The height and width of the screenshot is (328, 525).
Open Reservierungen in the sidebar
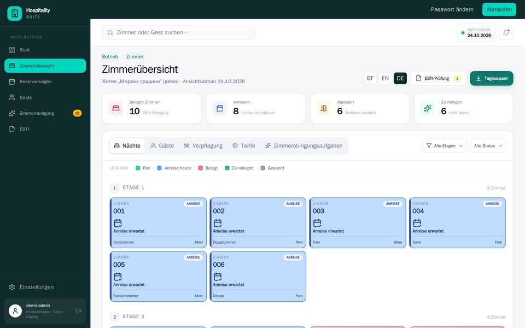pos(45,81)
